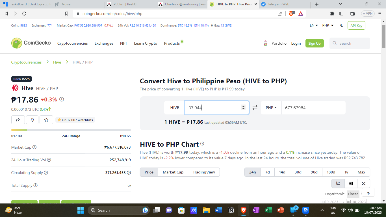This screenshot has height=217, width=386.
Task: Click the CoinGecko Search box
Action: [x=350, y=43]
